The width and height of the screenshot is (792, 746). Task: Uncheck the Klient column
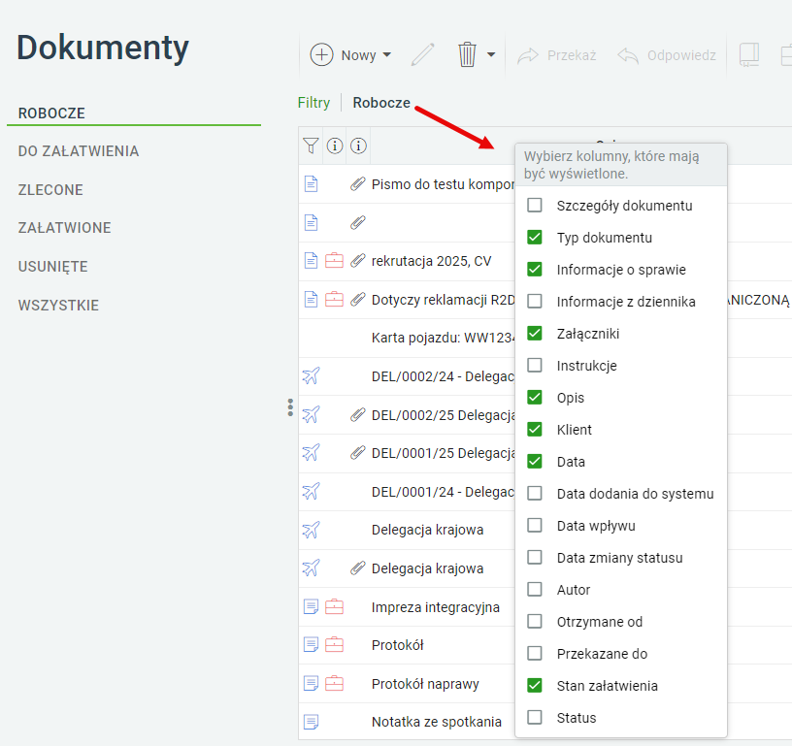[x=535, y=429]
